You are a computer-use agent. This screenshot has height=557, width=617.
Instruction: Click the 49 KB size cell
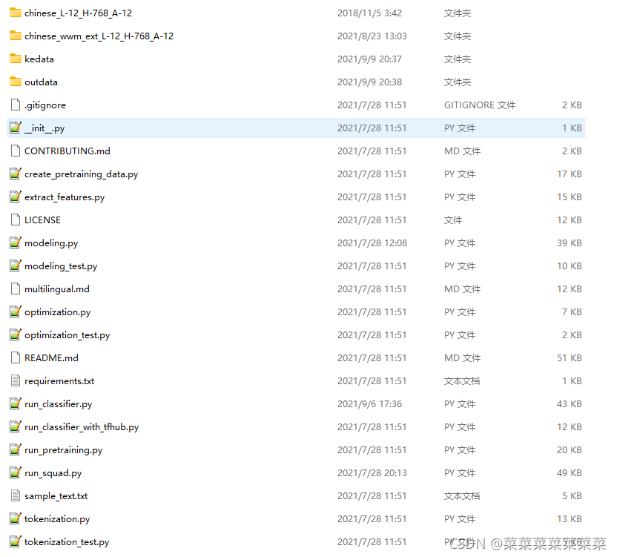click(x=570, y=472)
